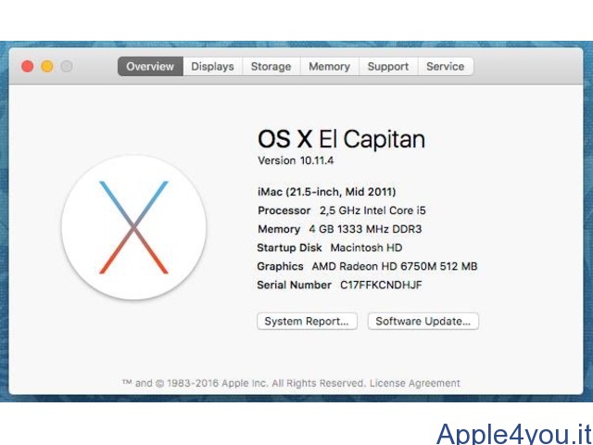Click AMD Radeon HD 6750M 512 MB value
Image resolution: width=593 pixels, height=445 pixels.
click(395, 266)
